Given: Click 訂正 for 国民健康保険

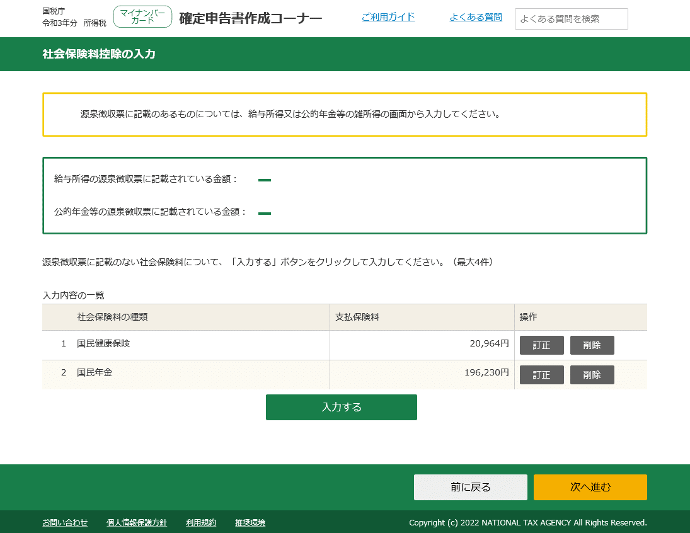Looking at the screenshot, I should 541,345.
